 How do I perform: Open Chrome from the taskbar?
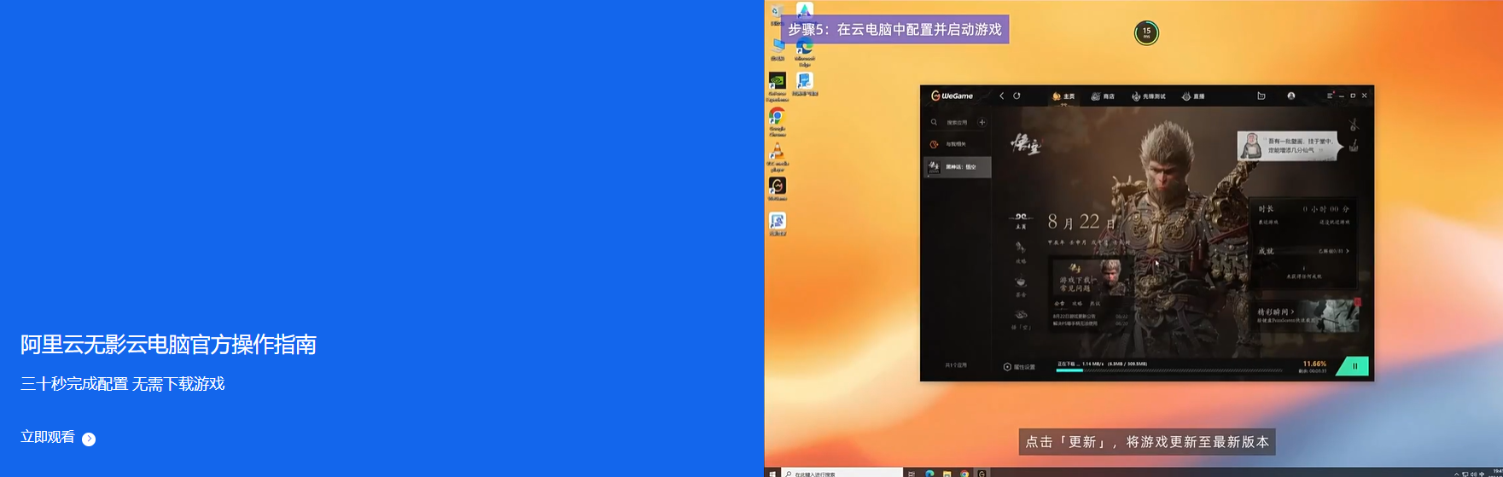964,473
